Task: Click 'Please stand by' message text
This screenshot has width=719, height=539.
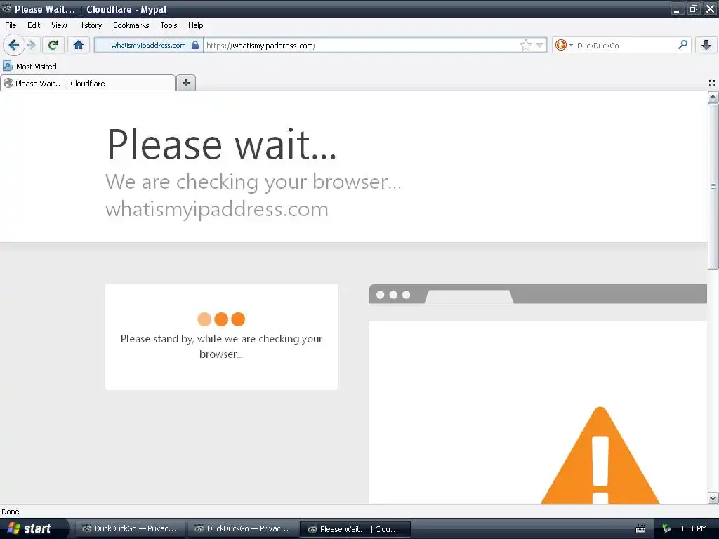Action: pyautogui.click(x=221, y=346)
